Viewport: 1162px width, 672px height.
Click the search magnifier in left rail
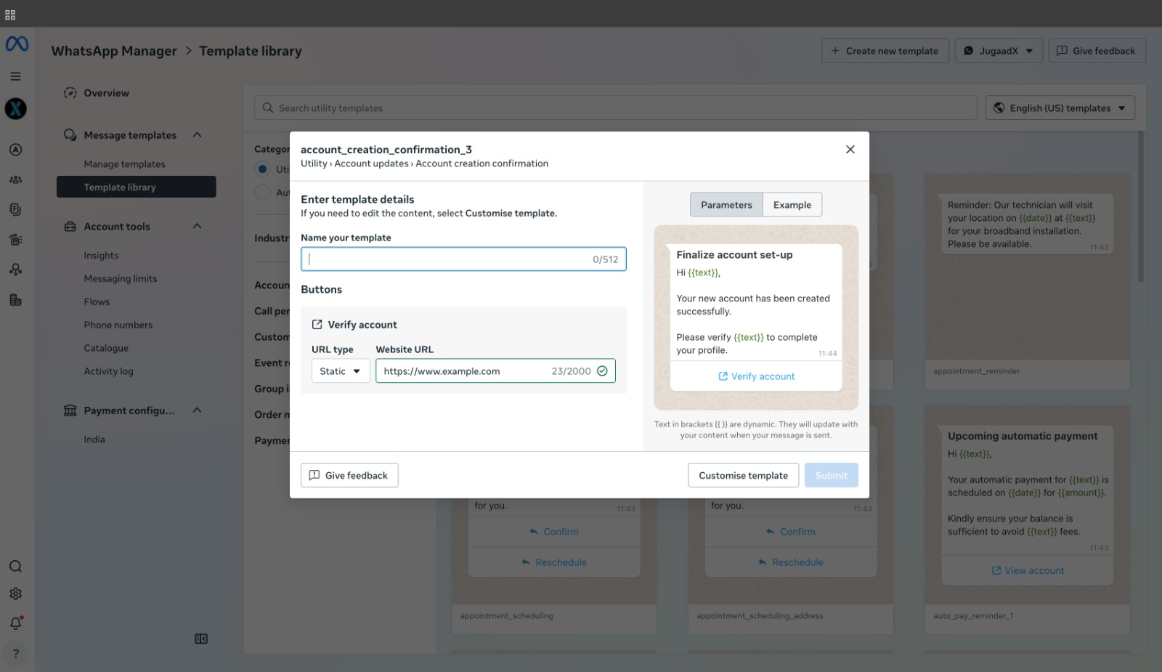pos(15,567)
